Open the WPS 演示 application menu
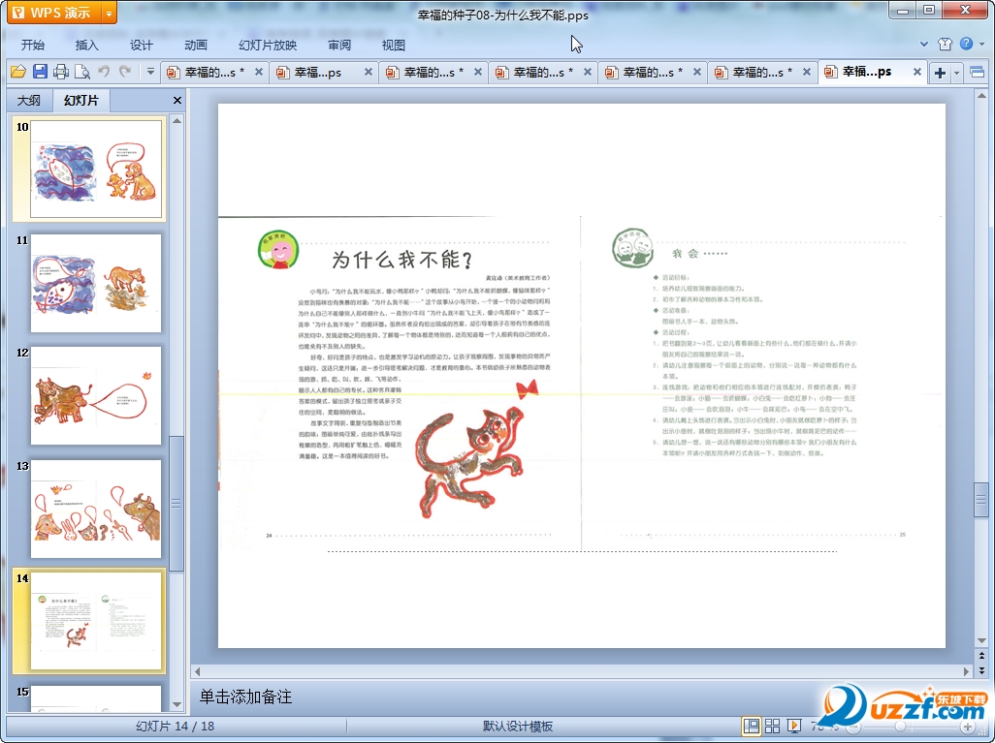 (x=53, y=12)
